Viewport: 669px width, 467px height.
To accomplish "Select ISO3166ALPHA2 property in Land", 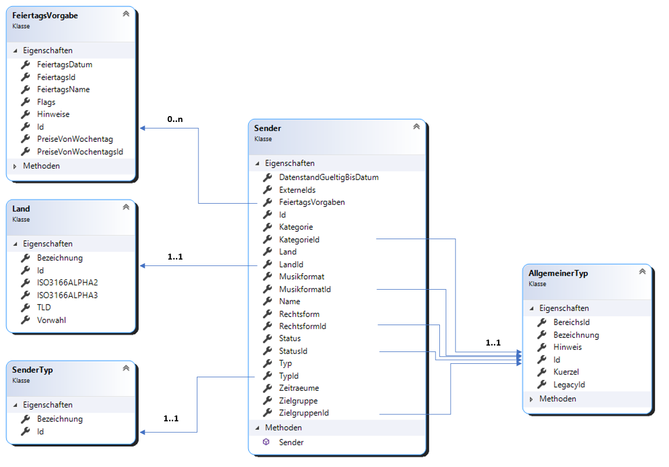I will tap(67, 283).
